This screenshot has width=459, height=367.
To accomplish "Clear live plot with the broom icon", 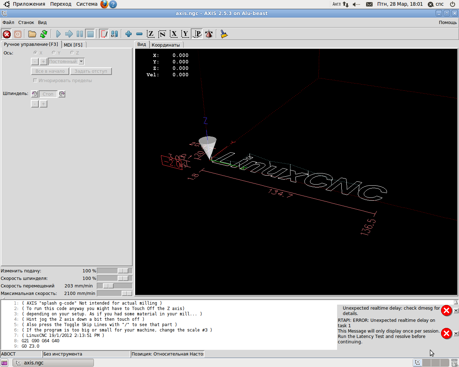I will click(x=224, y=34).
